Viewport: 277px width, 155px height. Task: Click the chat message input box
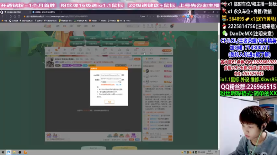click(x=158, y=138)
